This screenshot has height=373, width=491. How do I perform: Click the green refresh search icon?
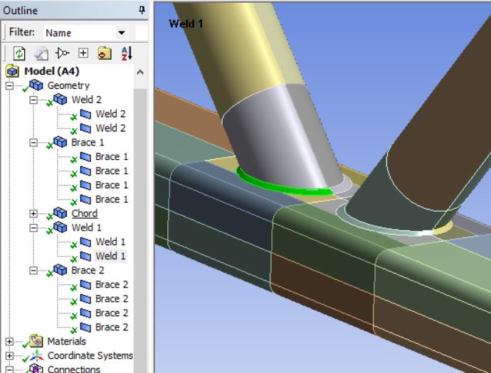pyautogui.click(x=19, y=53)
